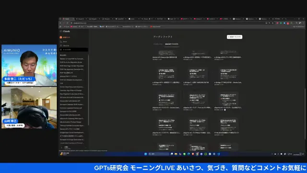Click the white New Artifact button
This screenshot has height=173, width=307.
[235, 37]
